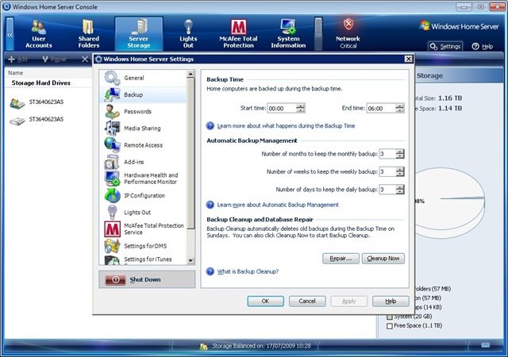508x357 pixels.
Task: Open Learn more about Backup Time link
Action: coord(286,125)
